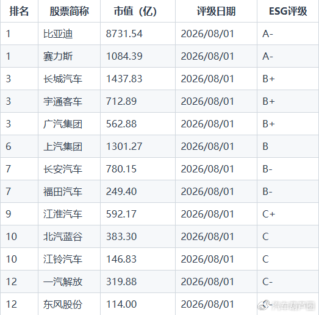Image resolution: width=319 pixels, height=315 pixels.
Task: Click the rating date in 比亚迪 row
Action: (207, 34)
